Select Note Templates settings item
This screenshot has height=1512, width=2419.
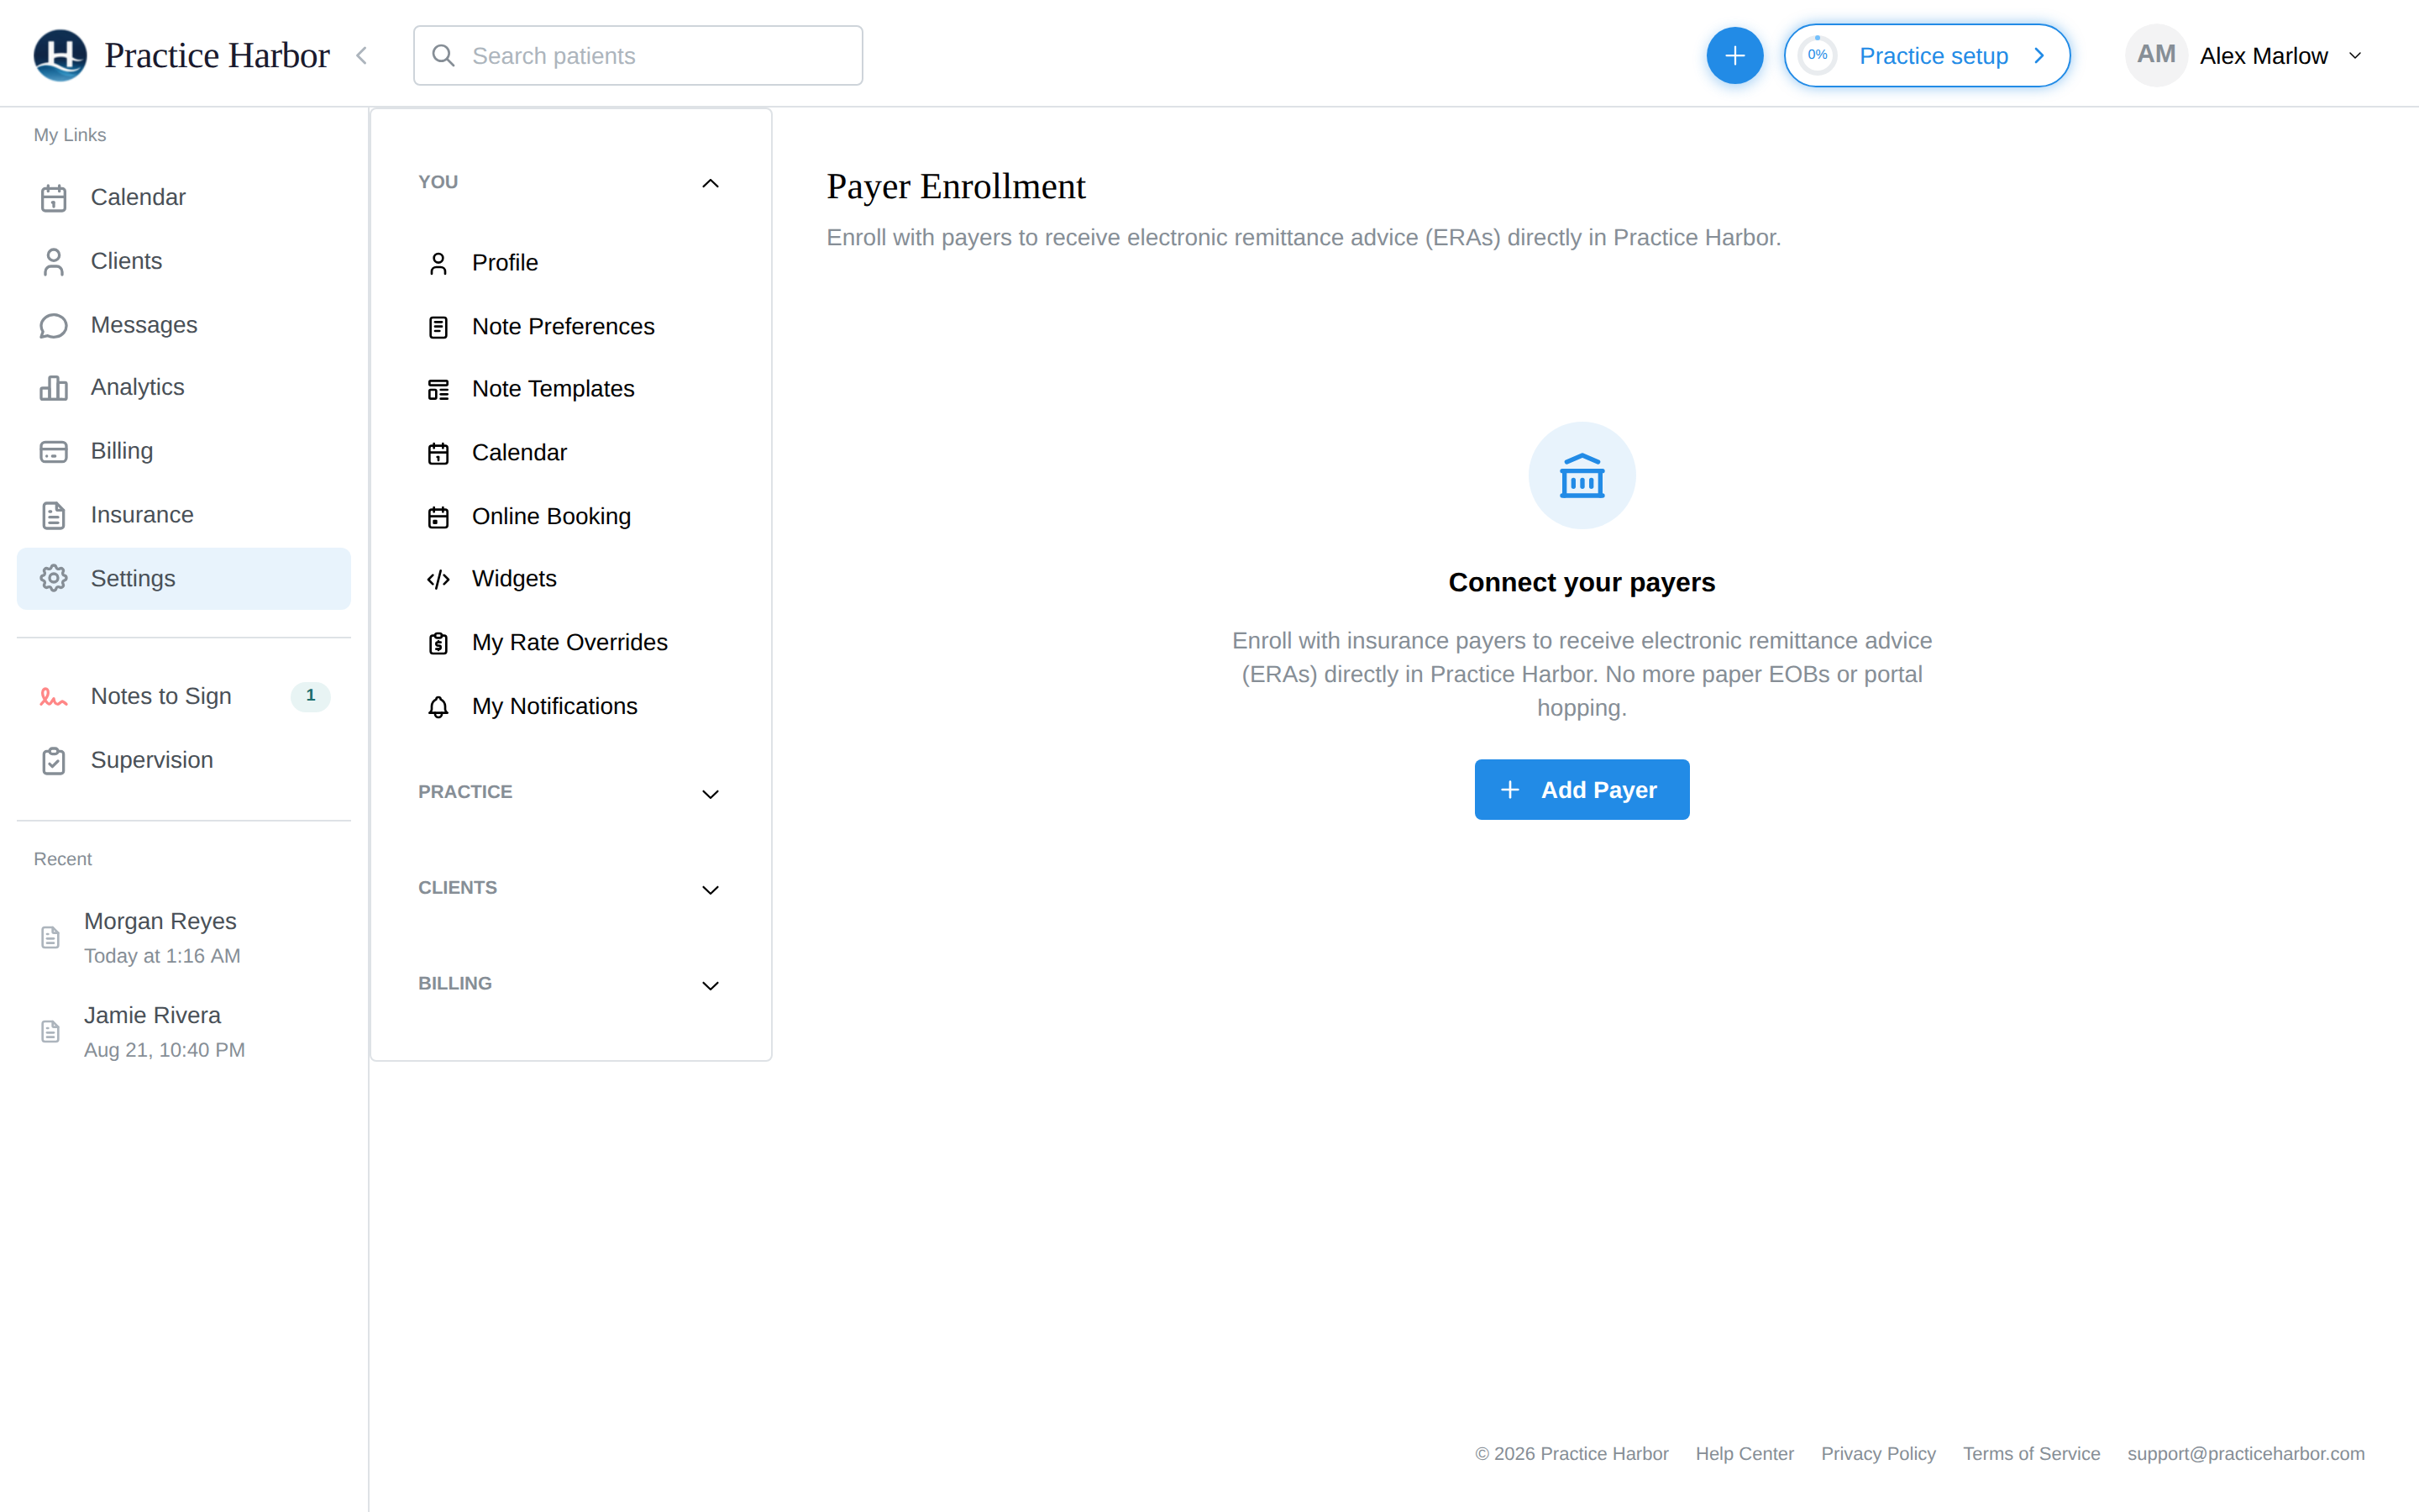(x=569, y=389)
